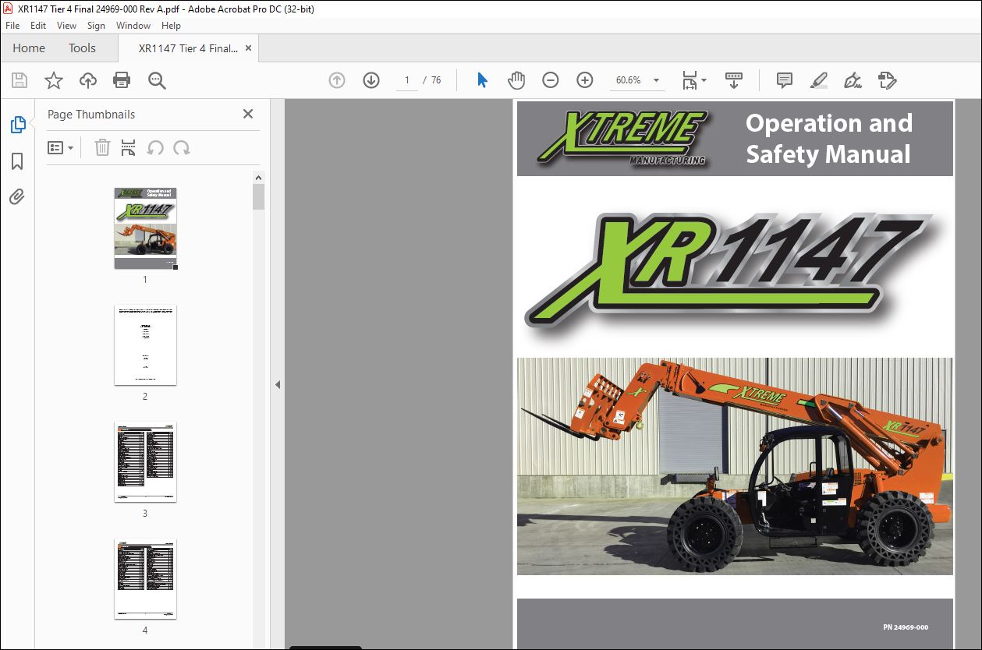Click the "Page Thumbnails" panel title

click(91, 114)
